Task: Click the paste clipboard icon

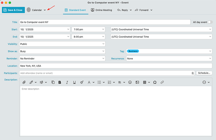Action: click(53, 82)
